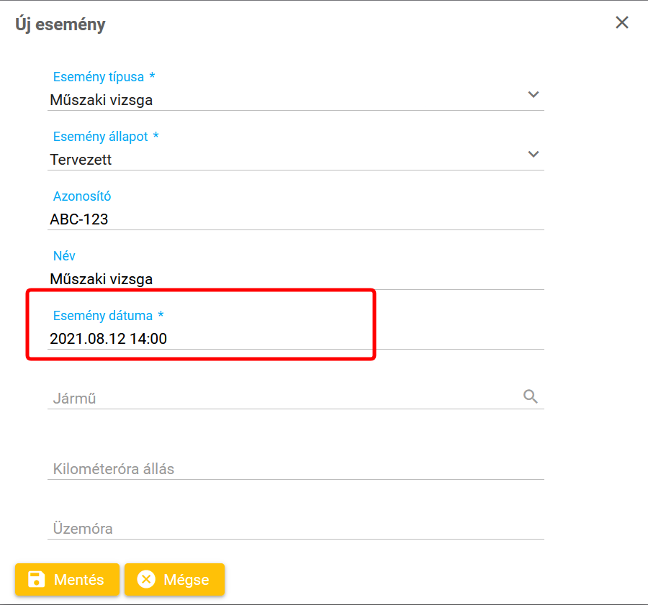Cancel with the Mégse button text
The image size is (648, 605).
(186, 580)
